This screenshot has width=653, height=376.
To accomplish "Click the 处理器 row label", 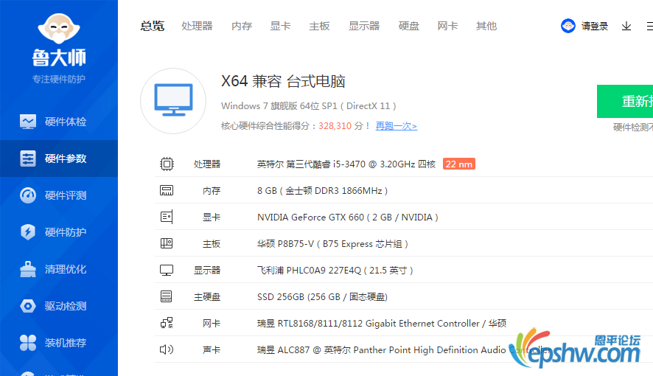I will (207, 164).
